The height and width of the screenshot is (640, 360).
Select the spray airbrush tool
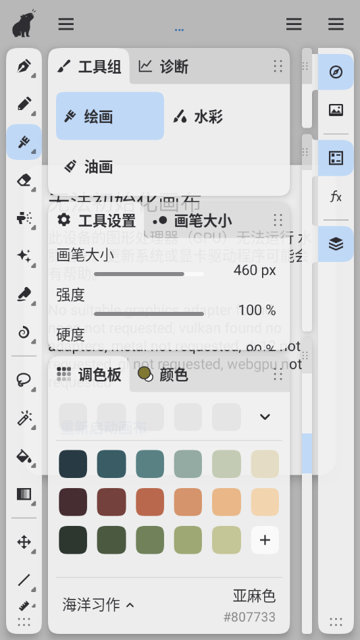pos(24,218)
